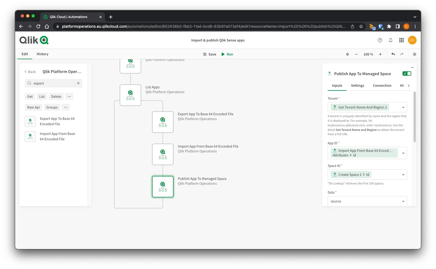Disable the Publish App block link toggle
Viewport: 436px width, 269px height.
(407, 73)
